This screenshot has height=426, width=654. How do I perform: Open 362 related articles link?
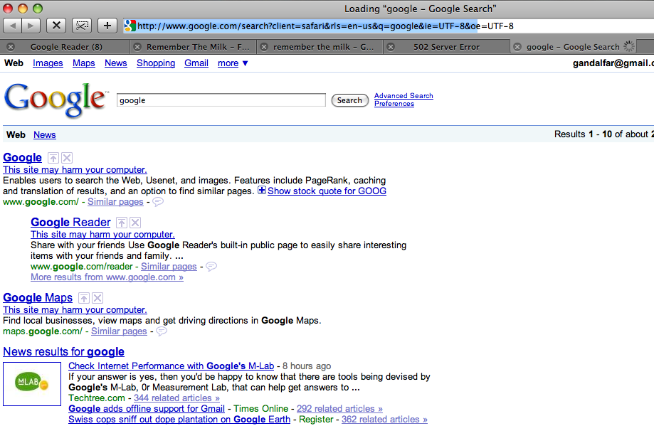[384, 420]
